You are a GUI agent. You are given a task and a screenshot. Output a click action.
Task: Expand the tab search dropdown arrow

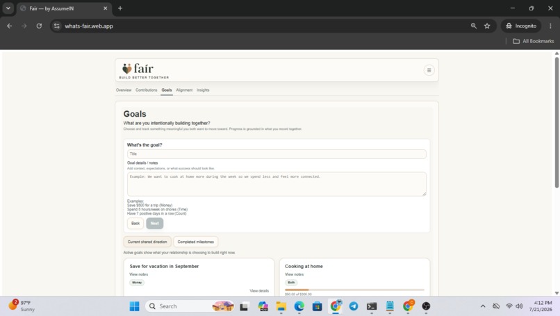click(8, 8)
